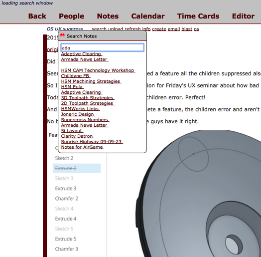The image size is (261, 257).
Task: Click the email link
Action: [x=174, y=29]
